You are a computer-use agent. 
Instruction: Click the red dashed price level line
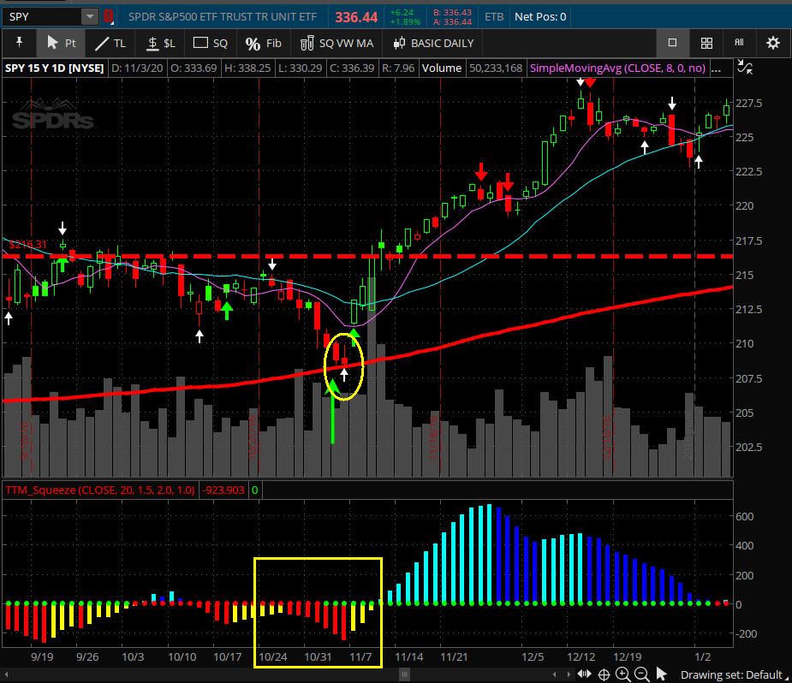367,257
